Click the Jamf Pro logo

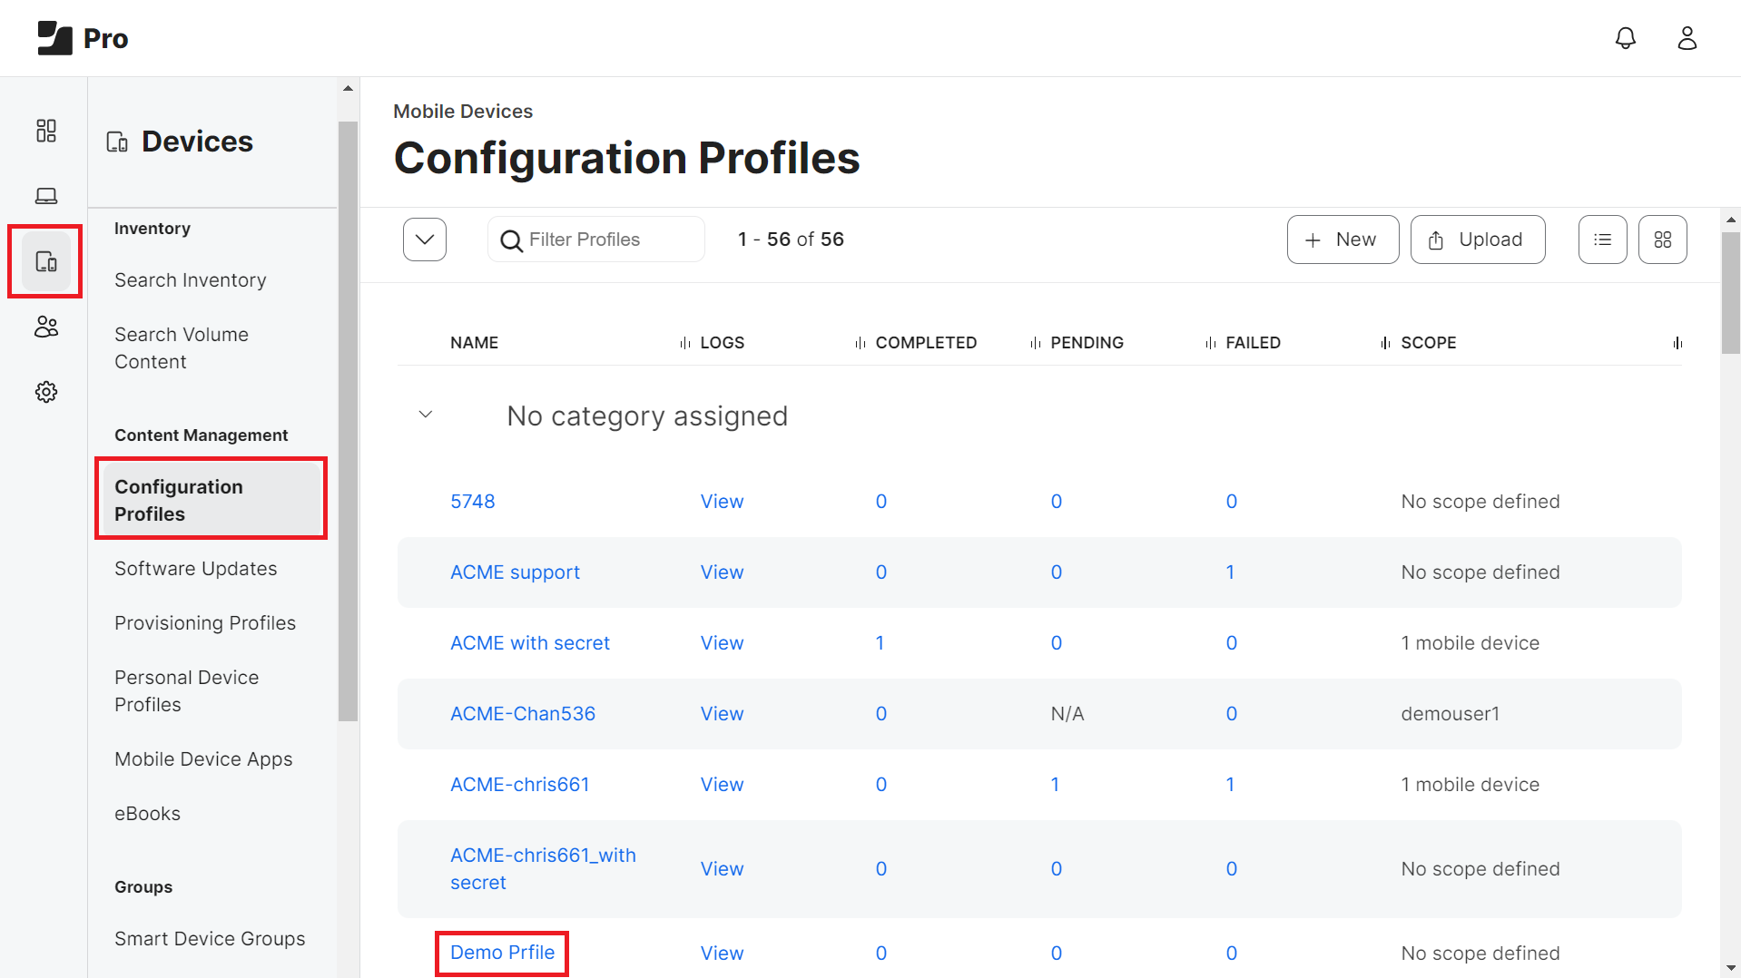pos(83,38)
